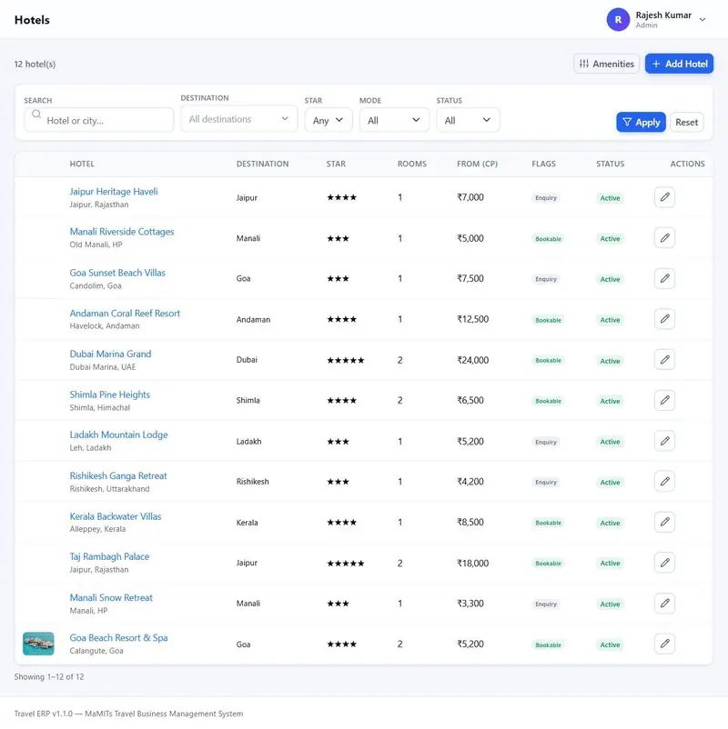The width and height of the screenshot is (728, 729).
Task: Open the Manali Snow Retreat link
Action: coord(111,597)
